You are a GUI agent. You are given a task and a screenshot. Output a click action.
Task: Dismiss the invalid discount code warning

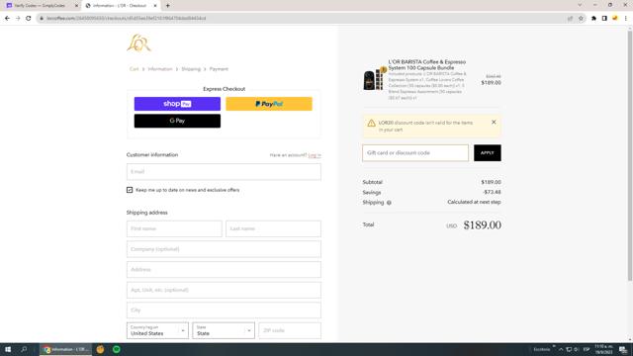pos(494,122)
